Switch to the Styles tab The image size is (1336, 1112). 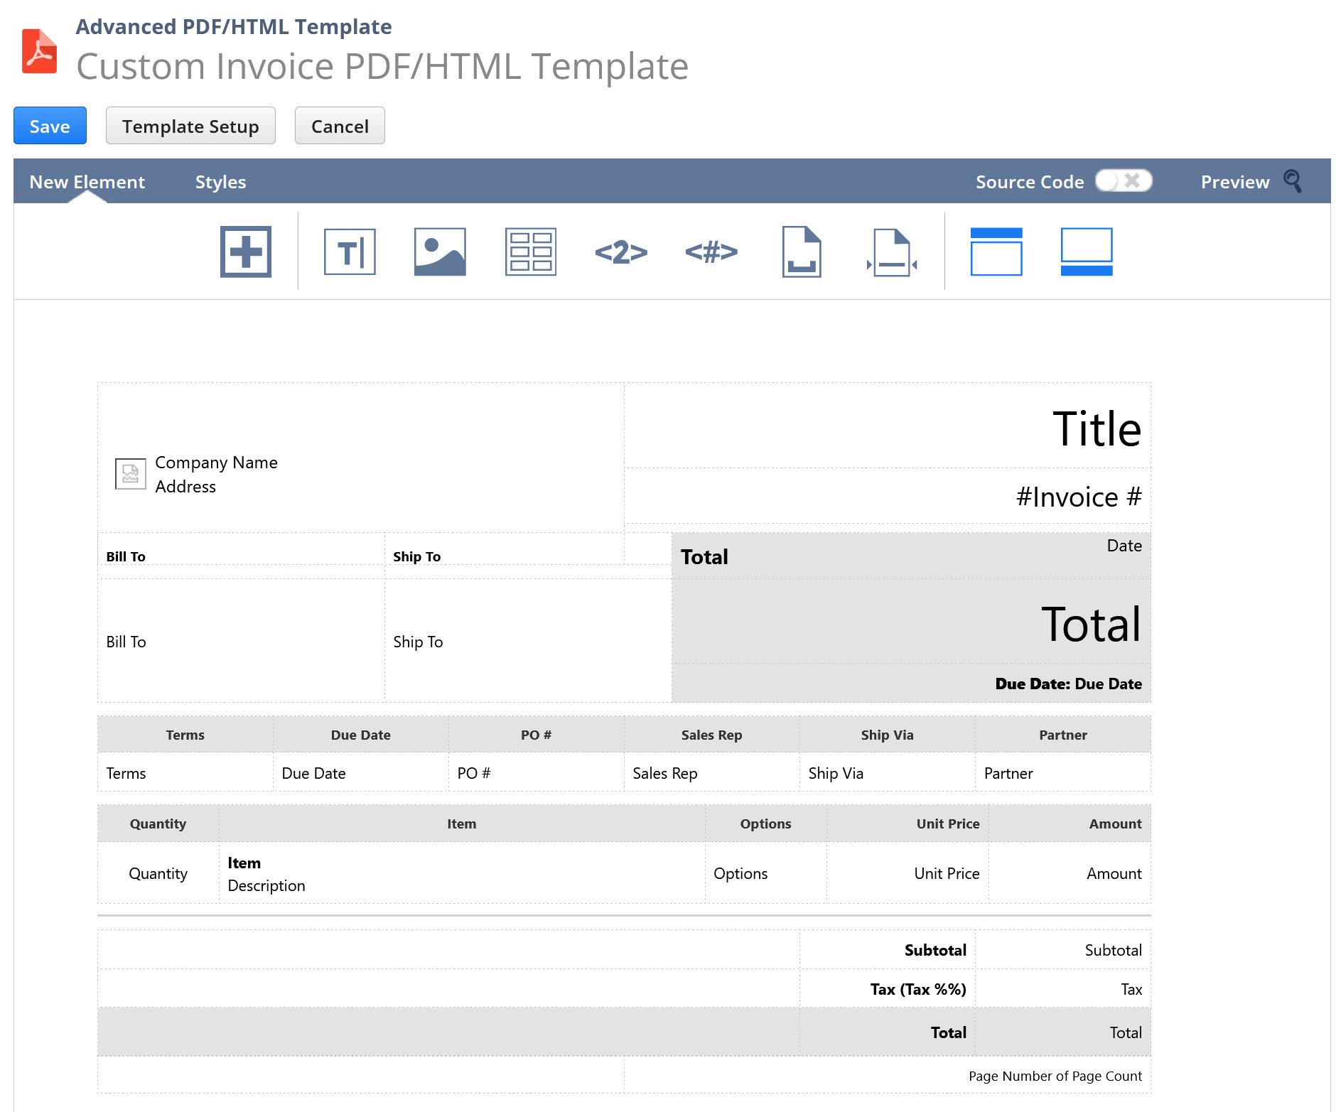pyautogui.click(x=221, y=182)
